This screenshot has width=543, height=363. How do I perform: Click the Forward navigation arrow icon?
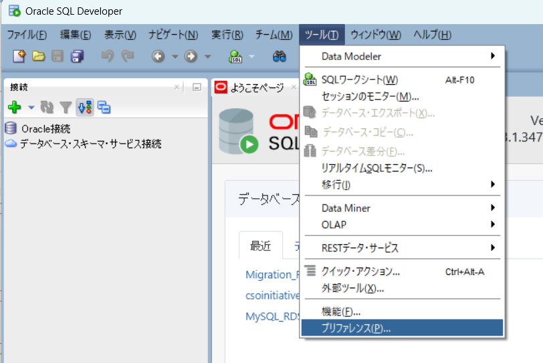click(191, 56)
